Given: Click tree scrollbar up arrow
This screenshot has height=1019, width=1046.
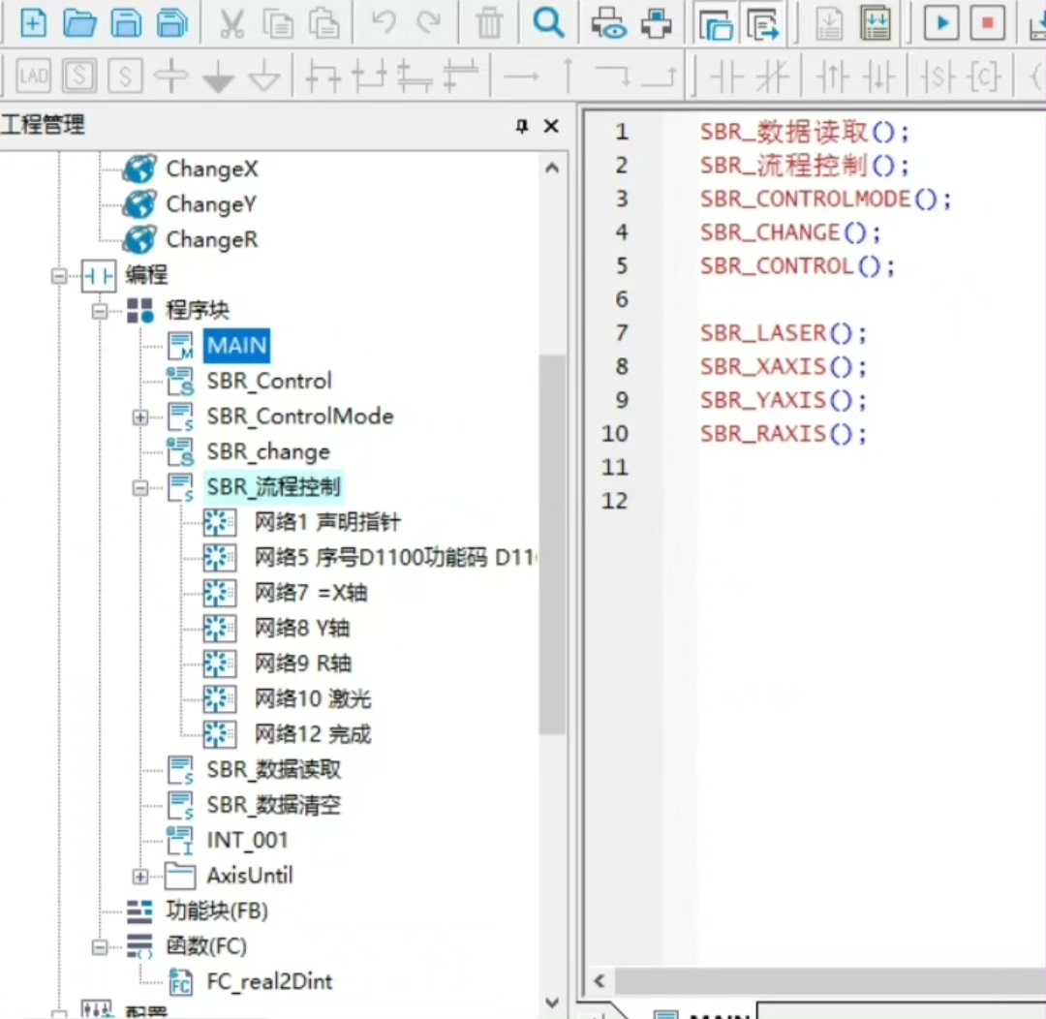Looking at the screenshot, I should (x=552, y=168).
